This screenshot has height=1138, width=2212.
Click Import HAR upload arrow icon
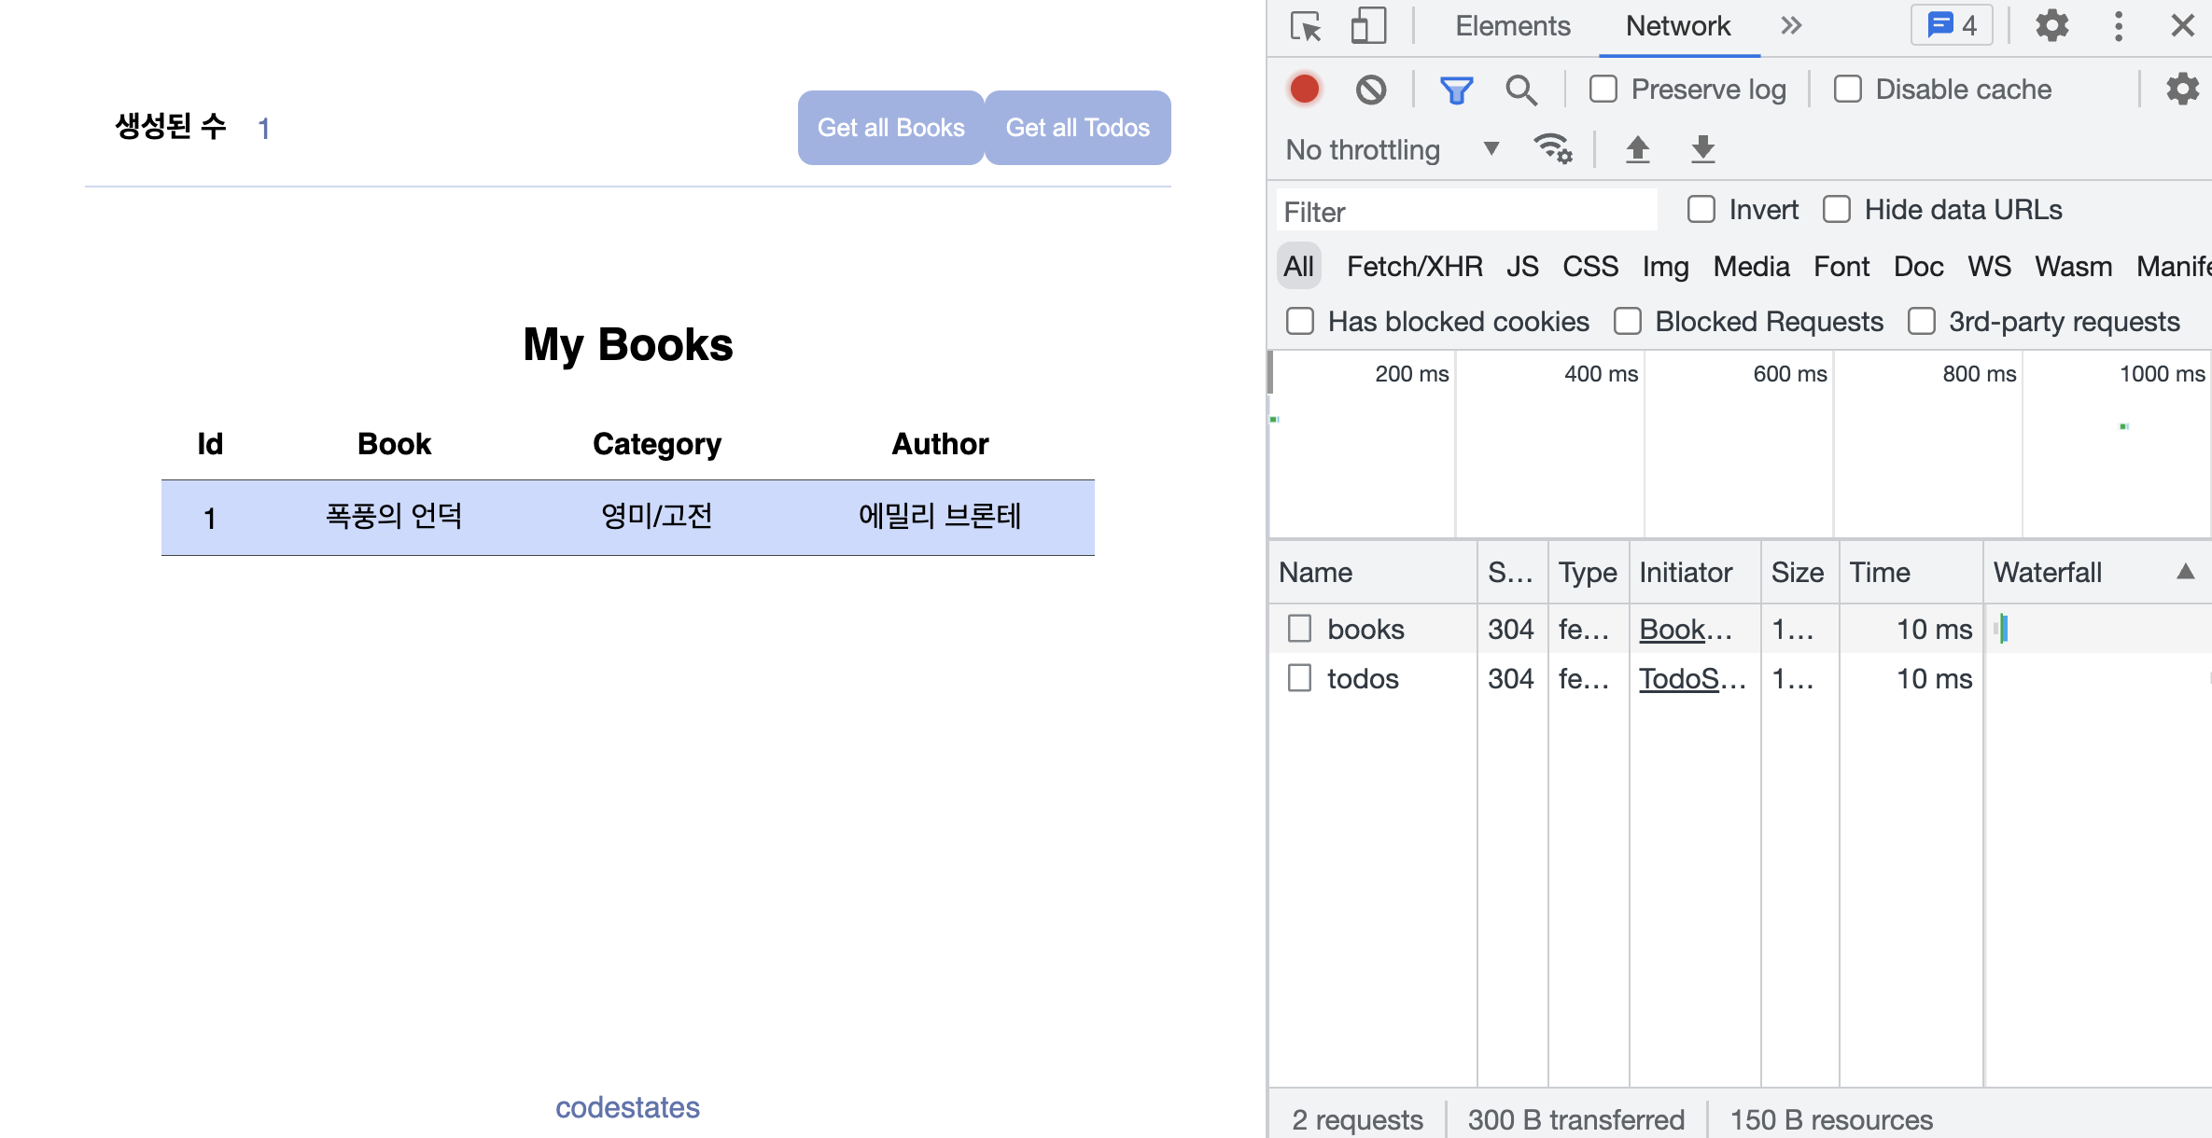tap(1637, 149)
